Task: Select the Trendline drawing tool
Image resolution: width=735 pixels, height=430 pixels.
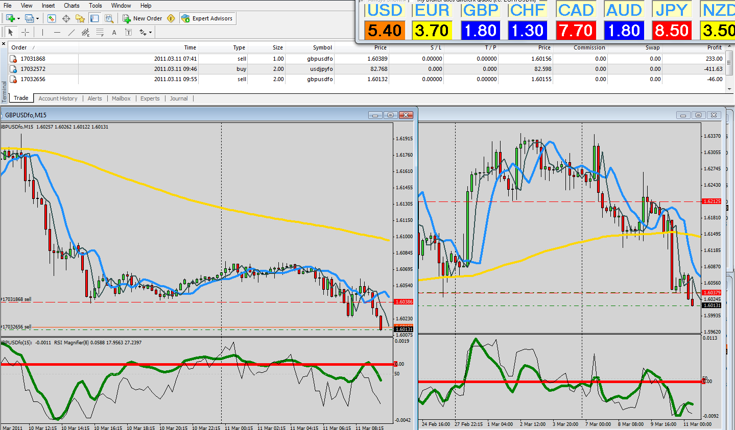Action: click(x=71, y=32)
